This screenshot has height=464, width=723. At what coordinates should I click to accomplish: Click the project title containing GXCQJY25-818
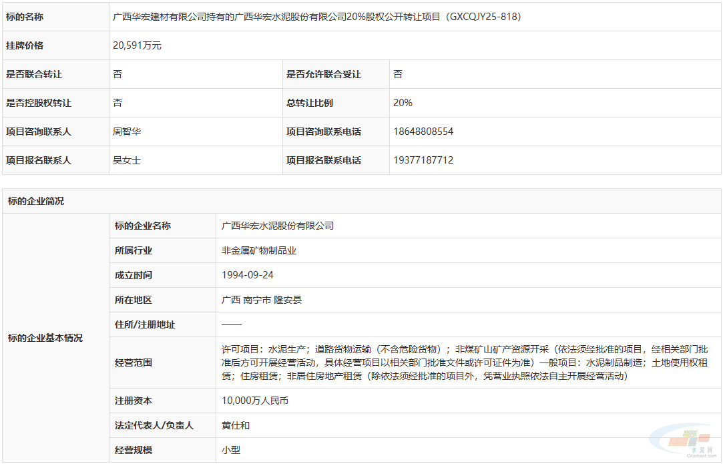(x=317, y=17)
